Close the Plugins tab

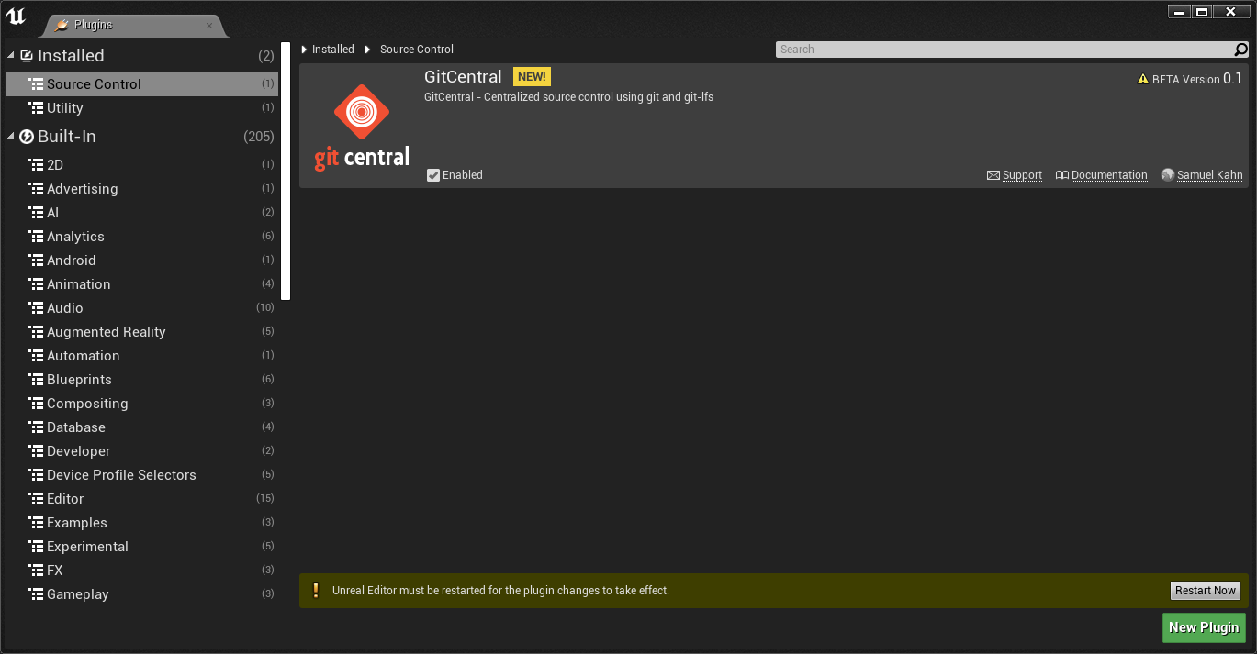tap(209, 26)
